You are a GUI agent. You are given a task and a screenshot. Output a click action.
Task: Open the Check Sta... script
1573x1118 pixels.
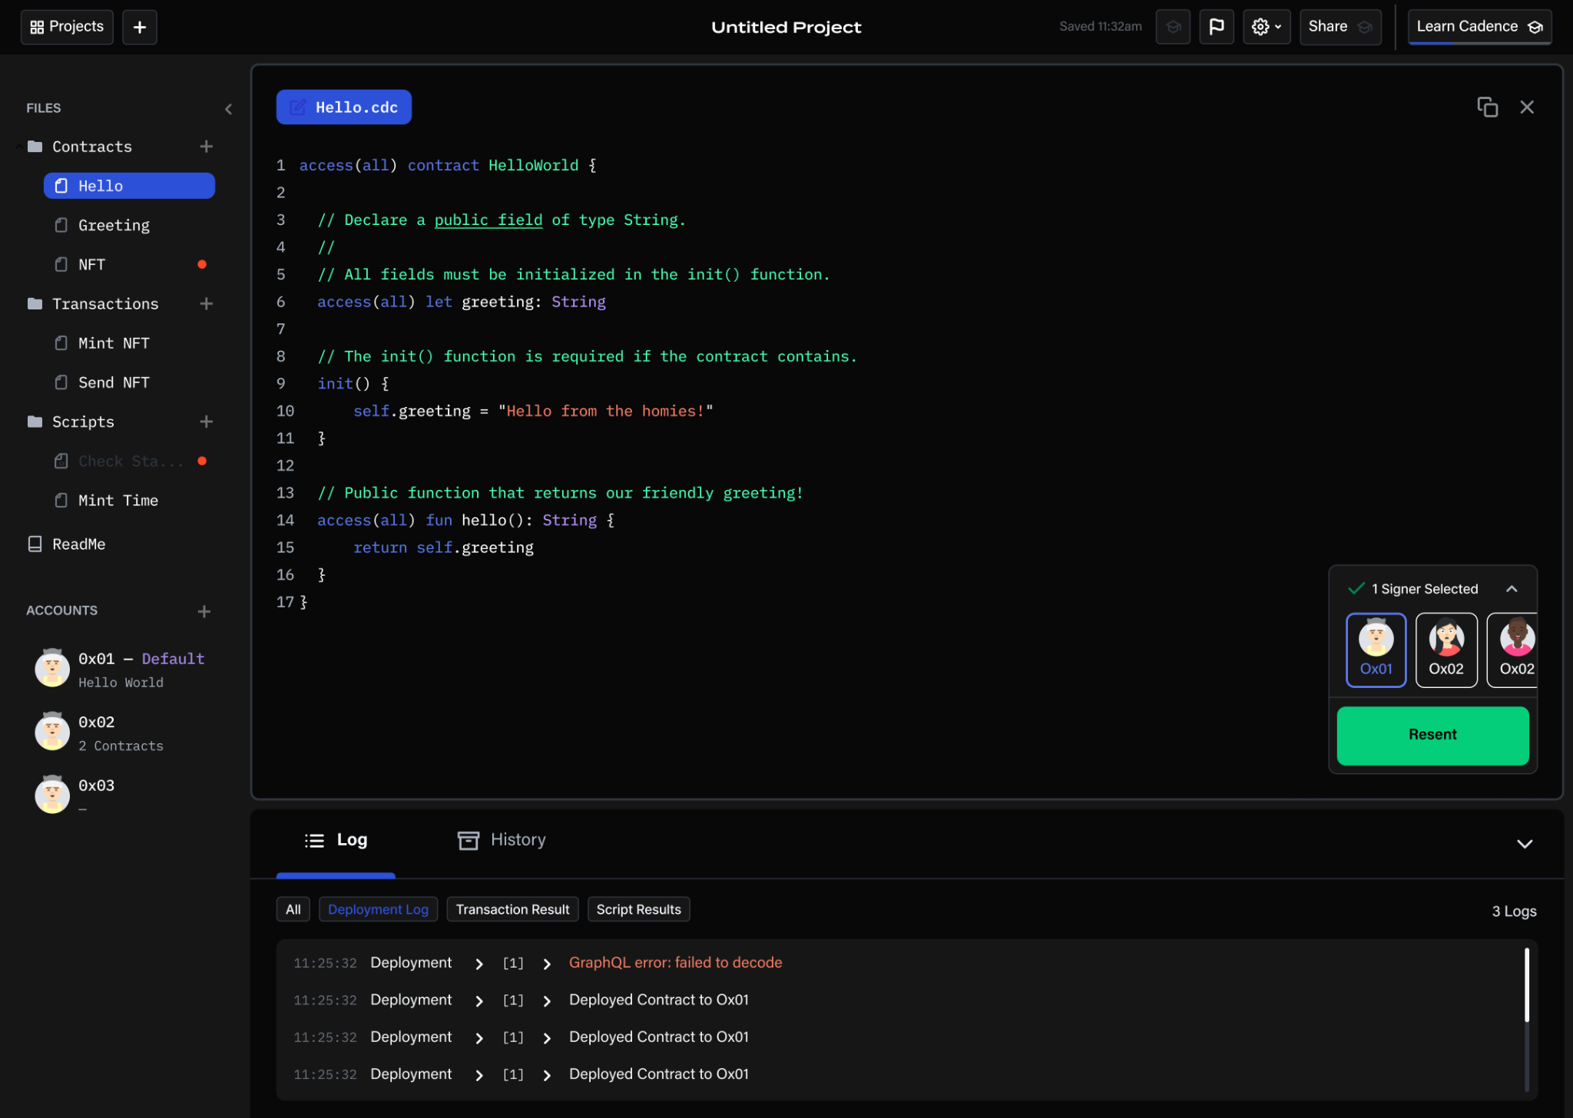point(129,461)
